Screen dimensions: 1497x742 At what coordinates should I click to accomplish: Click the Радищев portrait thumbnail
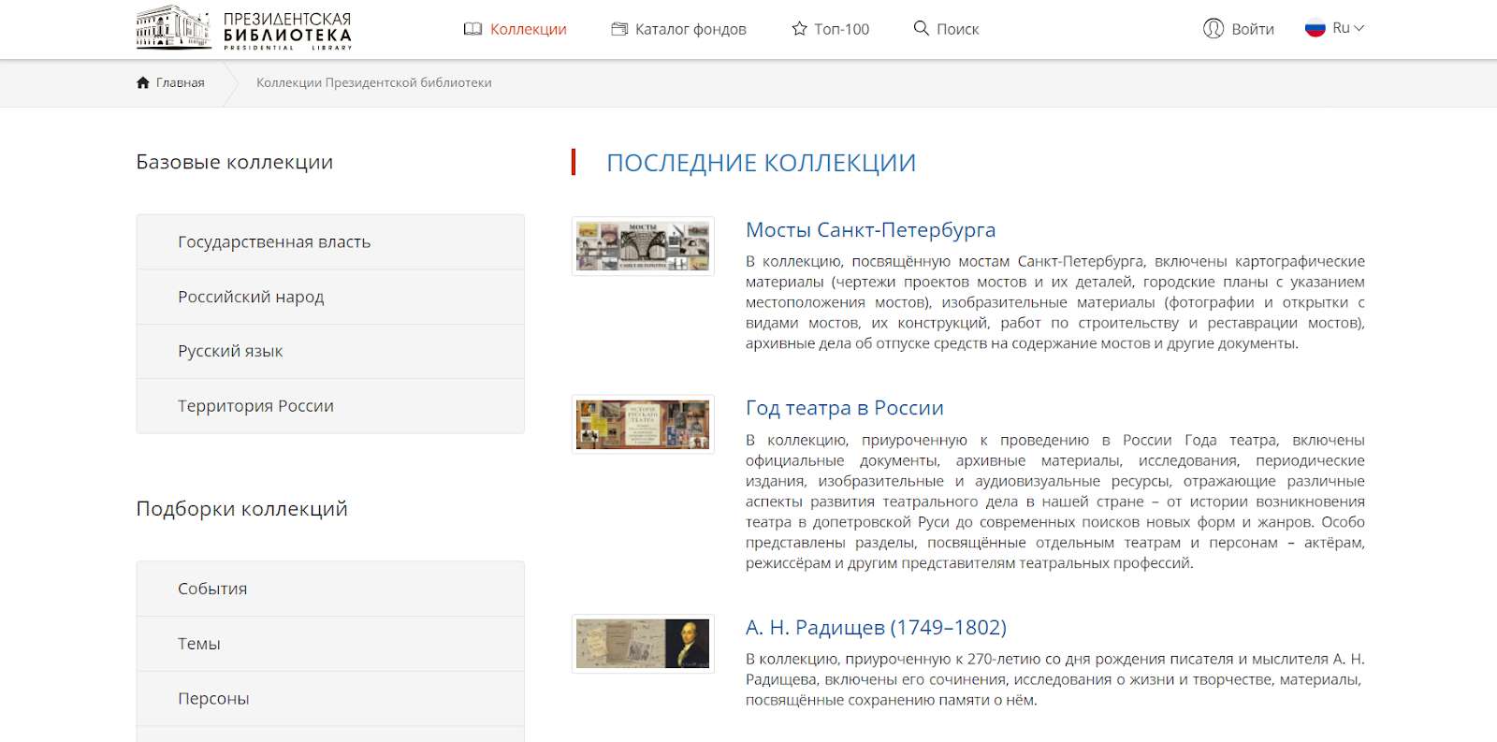coord(643,644)
